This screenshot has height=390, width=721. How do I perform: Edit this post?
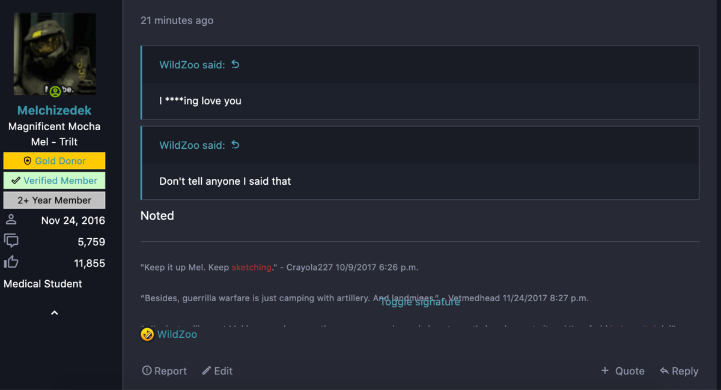click(217, 371)
